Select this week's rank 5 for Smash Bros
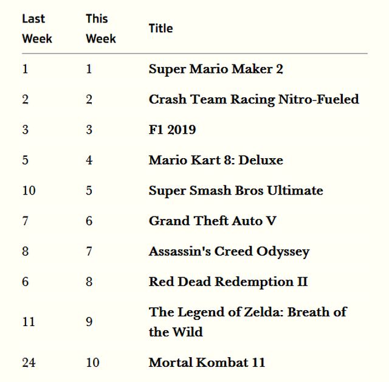 [x=89, y=190]
